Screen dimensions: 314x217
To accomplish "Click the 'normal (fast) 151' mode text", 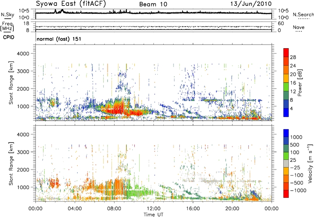I will click(59, 39).
